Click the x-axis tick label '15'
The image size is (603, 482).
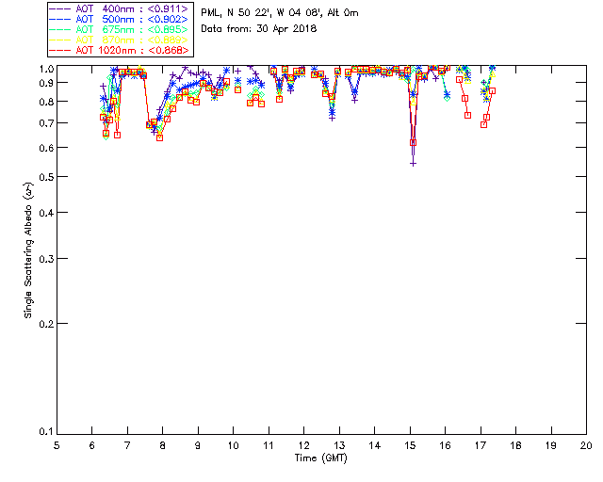point(410,445)
